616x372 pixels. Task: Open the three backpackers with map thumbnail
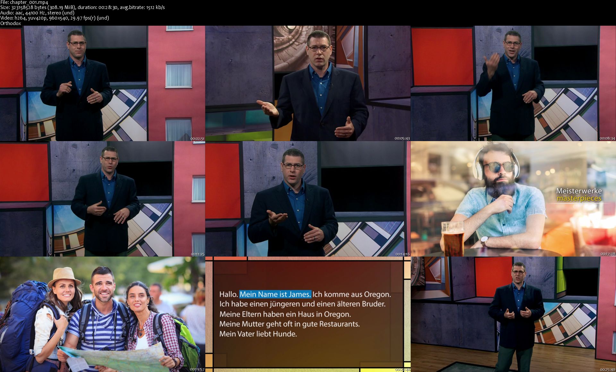coord(102,314)
